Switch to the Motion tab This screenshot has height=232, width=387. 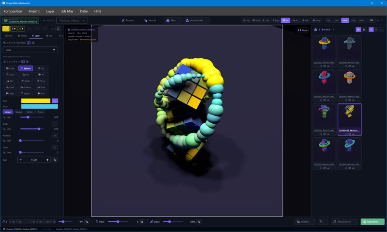22,36
